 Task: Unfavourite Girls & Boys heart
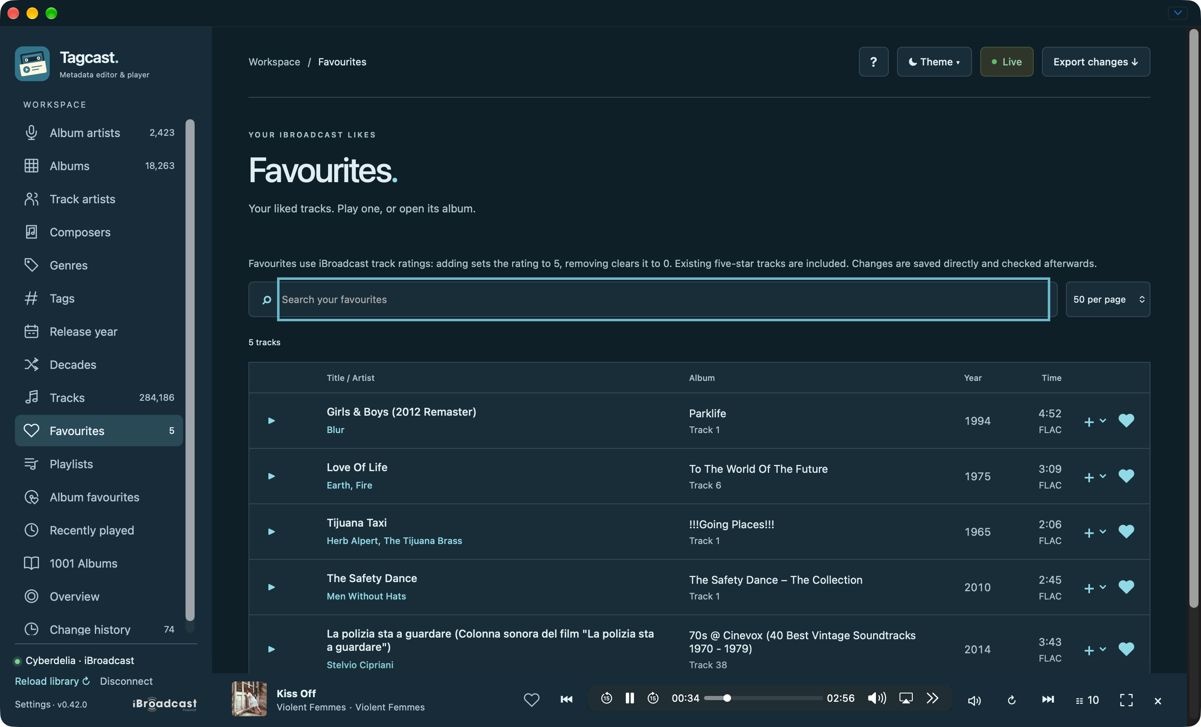(x=1126, y=421)
